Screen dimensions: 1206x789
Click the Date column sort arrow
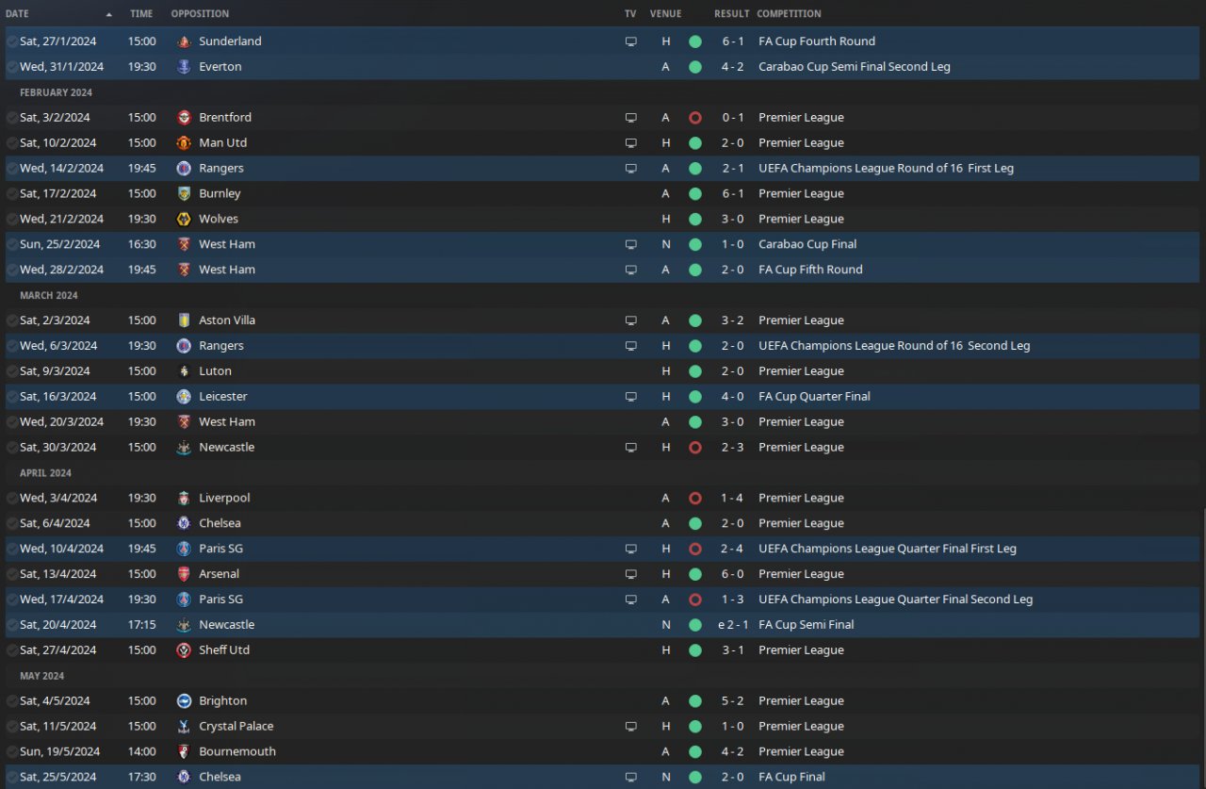[x=108, y=14]
